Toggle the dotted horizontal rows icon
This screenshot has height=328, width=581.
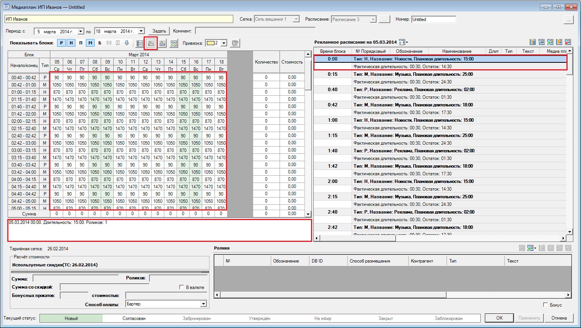[109, 43]
